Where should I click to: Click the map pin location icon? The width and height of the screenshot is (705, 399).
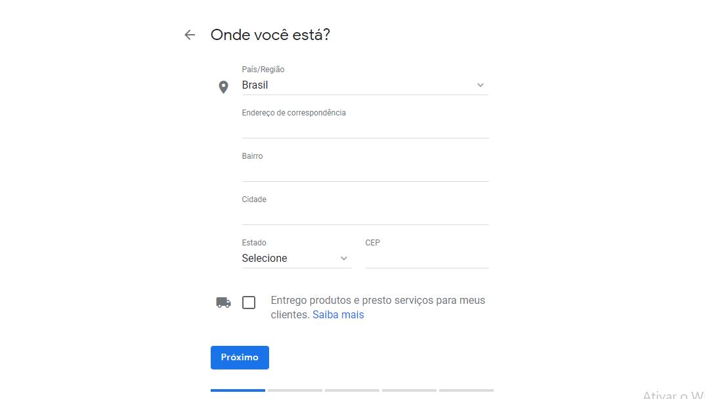pos(223,87)
